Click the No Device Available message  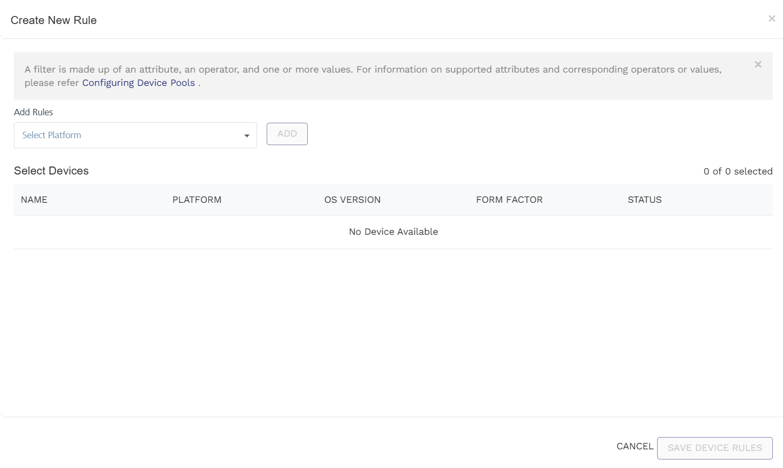click(x=393, y=232)
